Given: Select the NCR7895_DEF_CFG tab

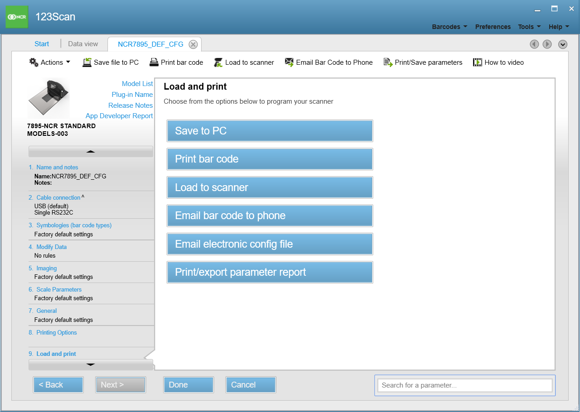Looking at the screenshot, I should (150, 44).
